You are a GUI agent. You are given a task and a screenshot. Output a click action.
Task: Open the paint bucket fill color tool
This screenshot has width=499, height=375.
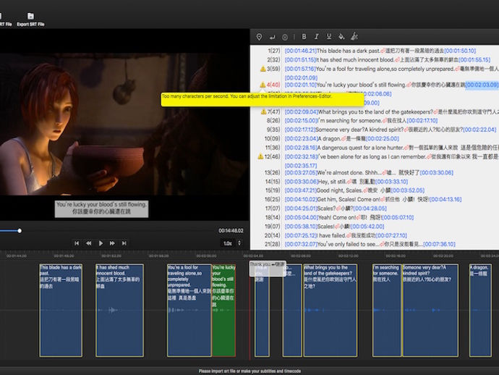click(x=341, y=37)
